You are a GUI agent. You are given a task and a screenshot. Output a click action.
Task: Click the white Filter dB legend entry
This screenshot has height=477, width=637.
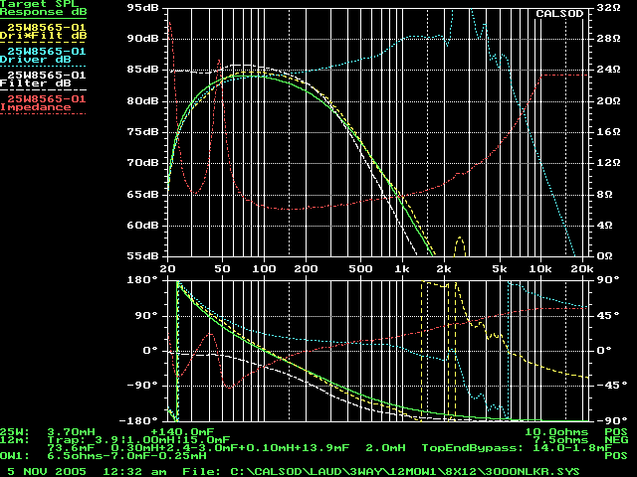tap(42, 80)
